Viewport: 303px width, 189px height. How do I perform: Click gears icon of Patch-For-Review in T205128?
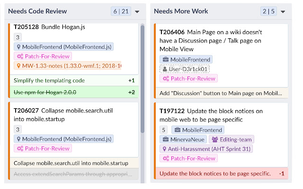pyautogui.click(x=20, y=56)
